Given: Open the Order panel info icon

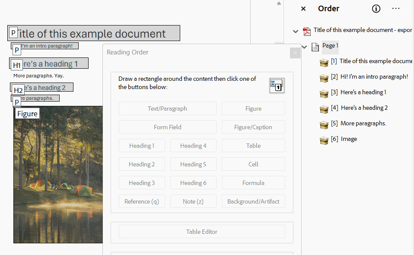Looking at the screenshot, I should click(x=376, y=9).
